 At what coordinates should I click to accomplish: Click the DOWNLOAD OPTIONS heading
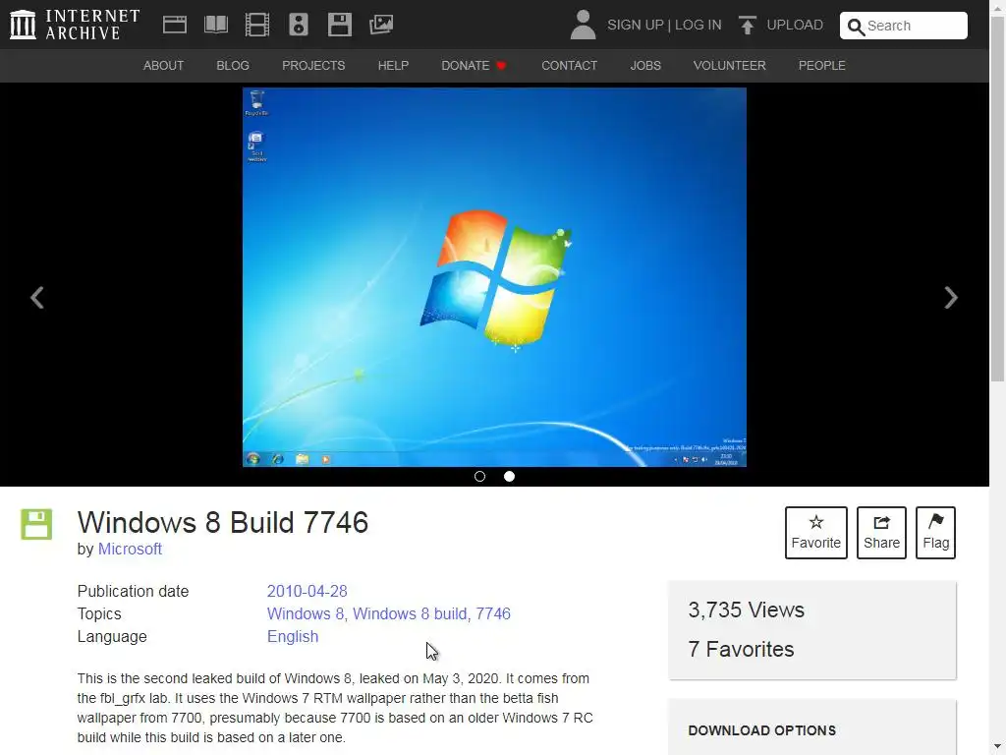pos(762,730)
